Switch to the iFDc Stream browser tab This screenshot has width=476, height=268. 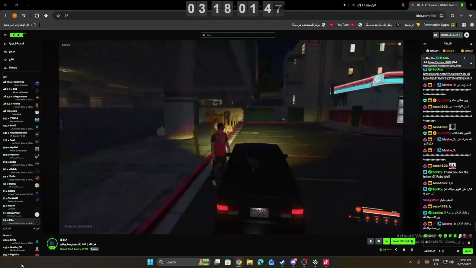438,5
